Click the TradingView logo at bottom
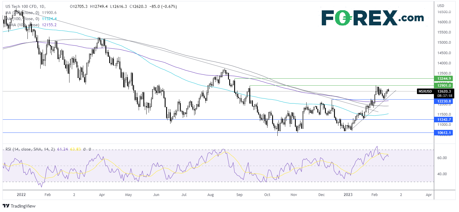The height and width of the screenshot is (212, 459). click(19, 206)
